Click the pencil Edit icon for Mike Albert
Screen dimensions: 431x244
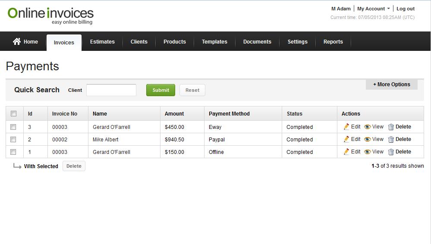pos(346,139)
